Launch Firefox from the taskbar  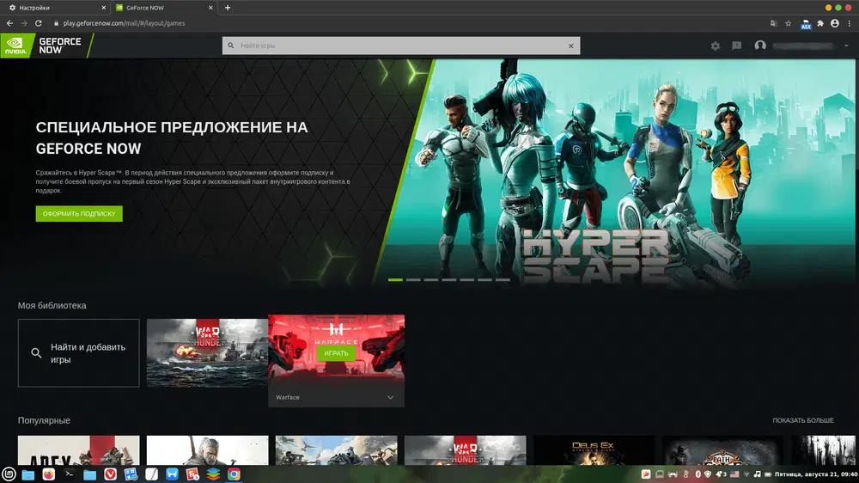49,474
